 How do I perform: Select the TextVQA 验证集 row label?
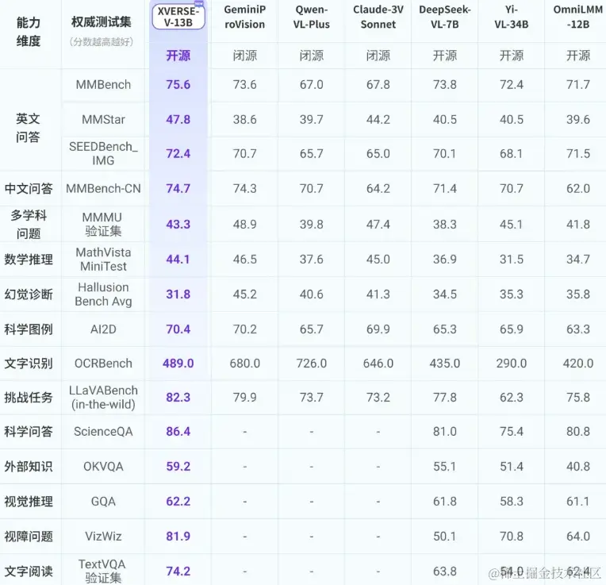(x=103, y=571)
